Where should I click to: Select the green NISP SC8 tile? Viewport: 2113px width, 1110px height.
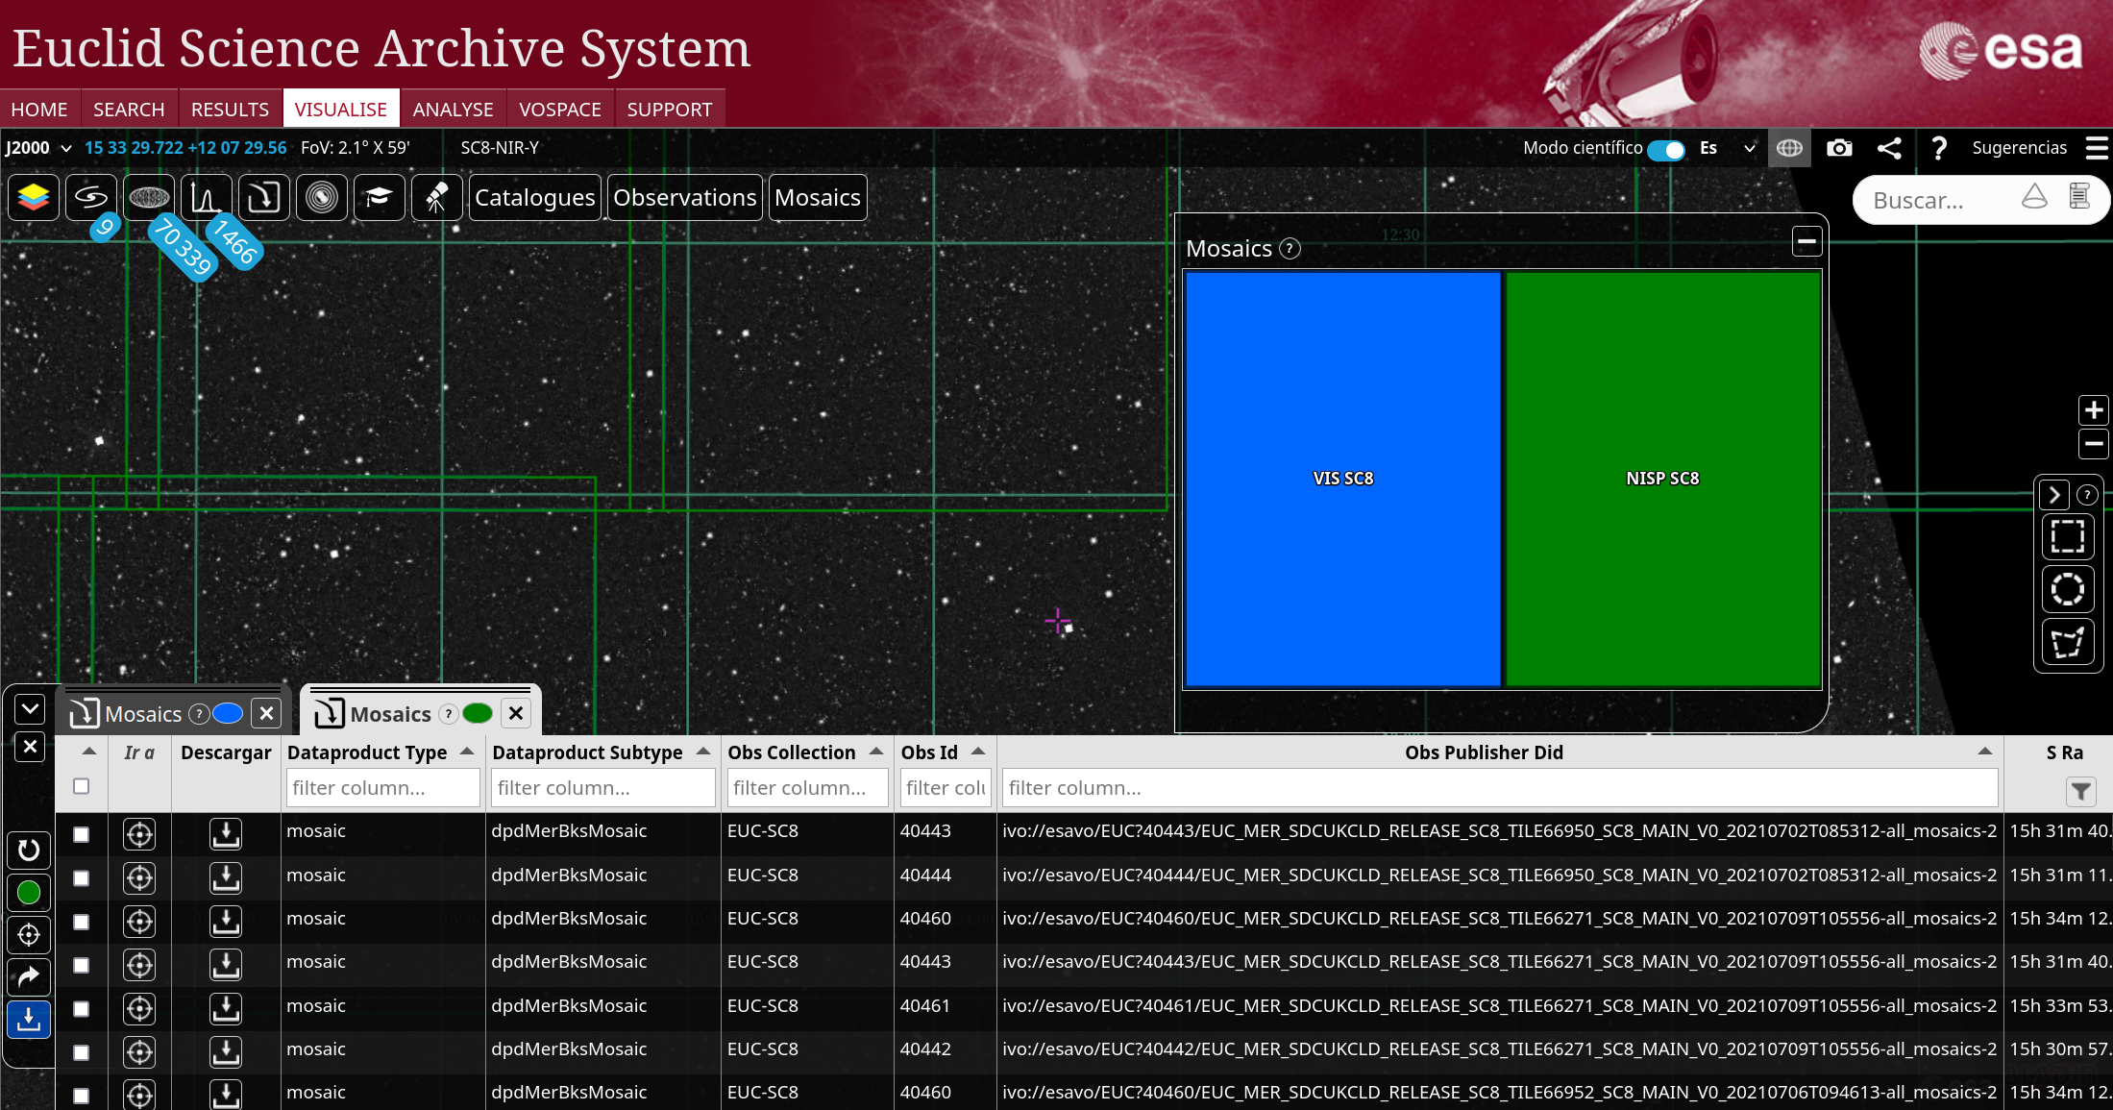1662,479
